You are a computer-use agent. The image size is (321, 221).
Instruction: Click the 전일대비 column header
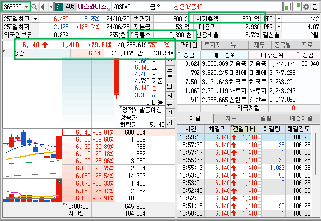click(x=244, y=129)
